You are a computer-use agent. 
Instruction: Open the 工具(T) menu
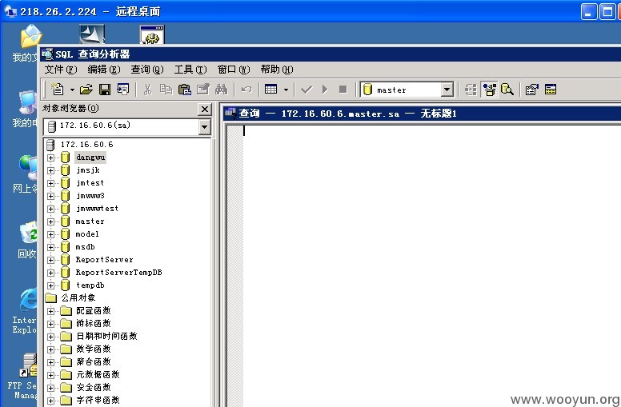[x=190, y=70]
